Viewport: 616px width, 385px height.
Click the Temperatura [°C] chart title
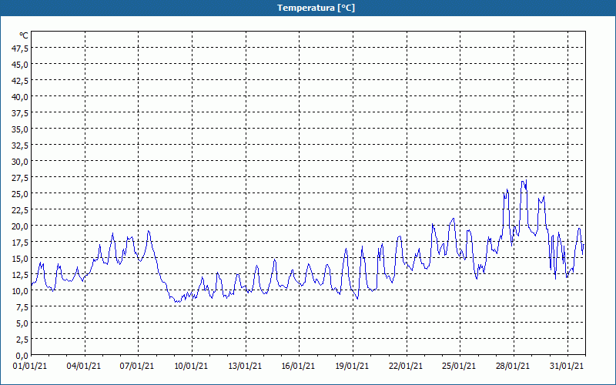[x=316, y=8]
